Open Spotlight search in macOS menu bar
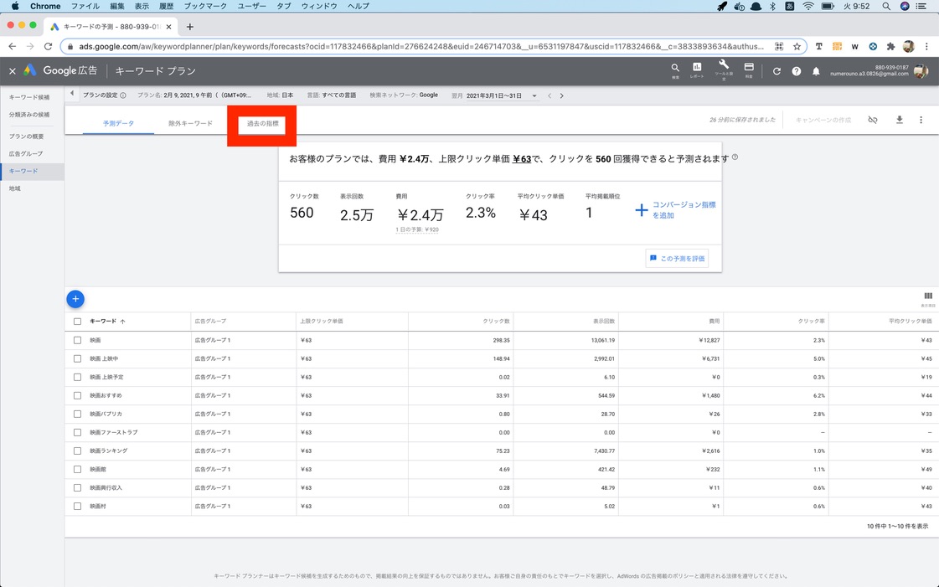Screen dimensions: 939x587 click(885, 6)
